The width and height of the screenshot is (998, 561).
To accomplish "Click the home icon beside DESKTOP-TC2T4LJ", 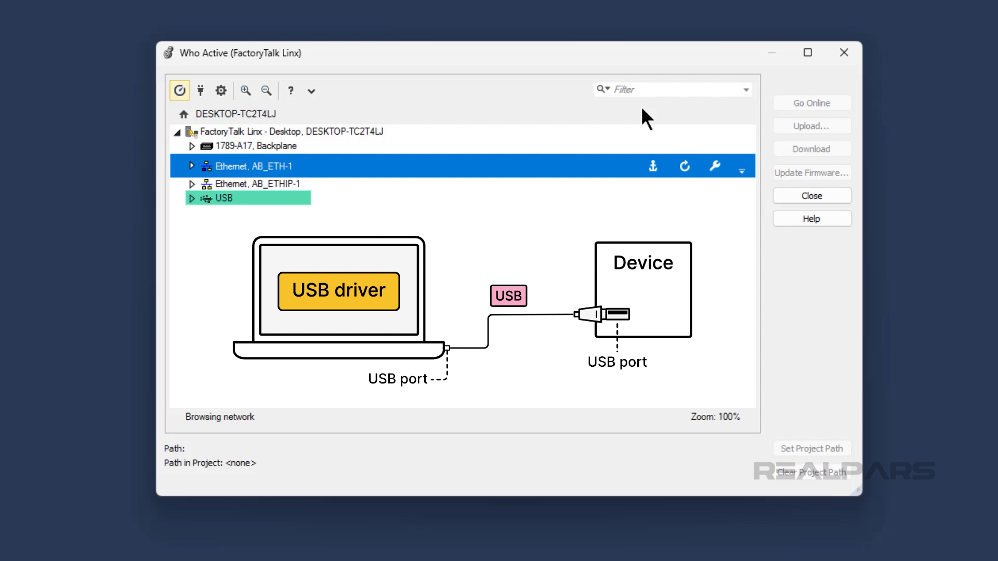I will click(183, 114).
